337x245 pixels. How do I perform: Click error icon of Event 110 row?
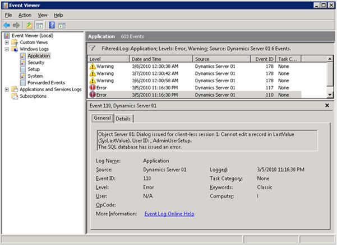[x=93, y=95]
